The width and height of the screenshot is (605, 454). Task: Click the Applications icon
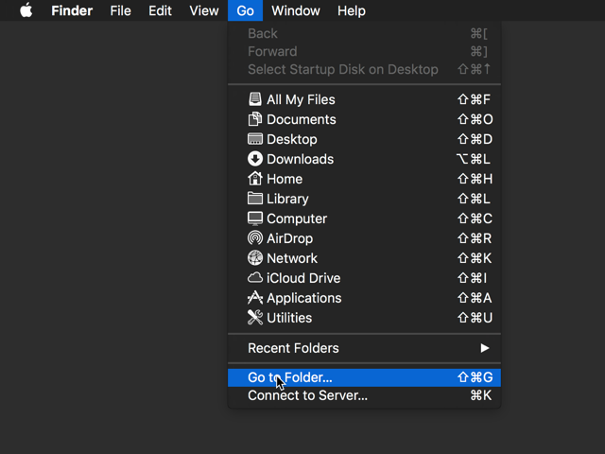(x=254, y=298)
